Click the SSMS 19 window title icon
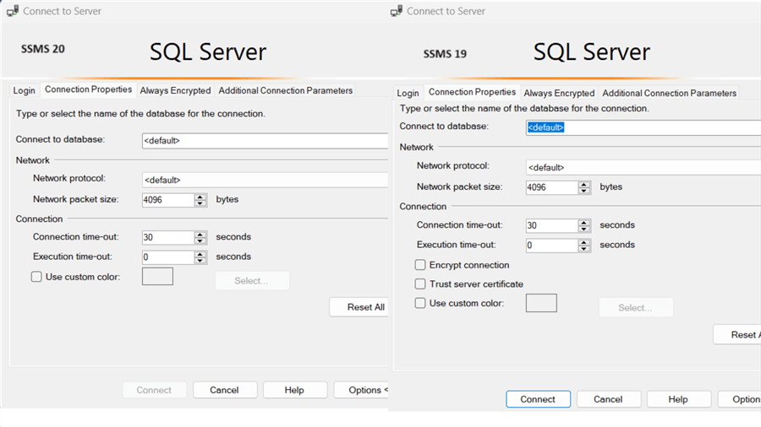761x427 pixels. pyautogui.click(x=397, y=11)
